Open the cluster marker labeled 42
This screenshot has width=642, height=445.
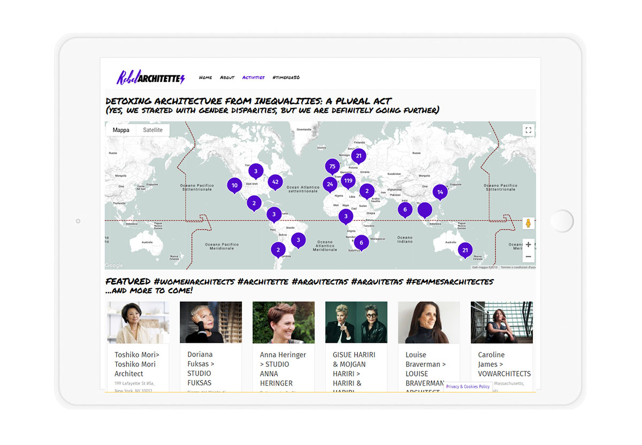pyautogui.click(x=275, y=183)
